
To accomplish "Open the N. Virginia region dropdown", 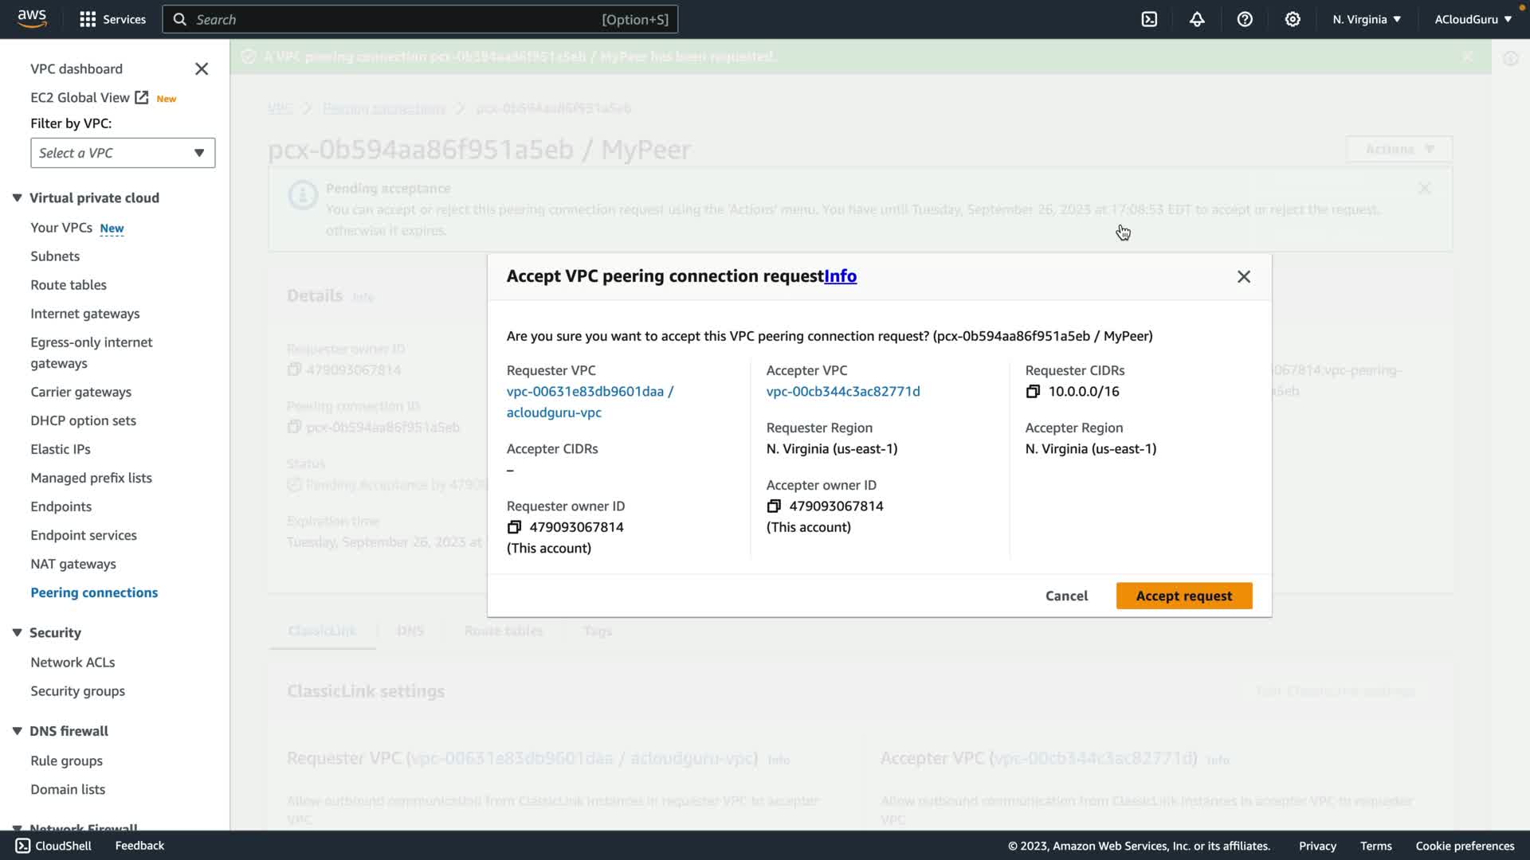I will tap(1366, 19).
